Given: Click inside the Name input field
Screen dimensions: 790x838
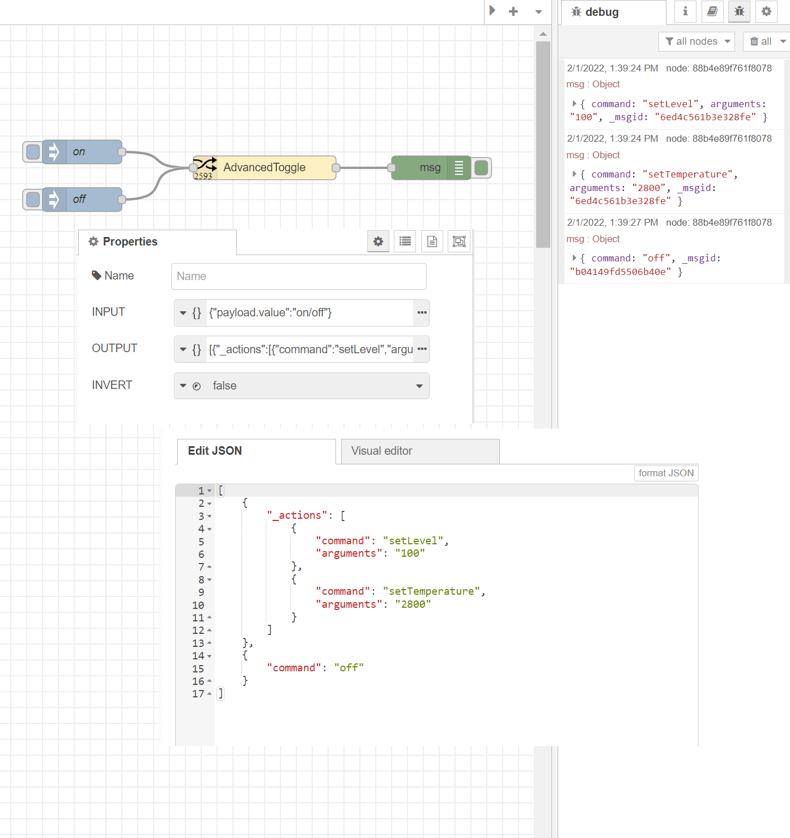Looking at the screenshot, I should (299, 276).
